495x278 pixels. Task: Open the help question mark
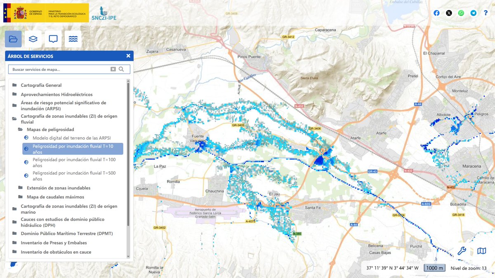point(486,13)
